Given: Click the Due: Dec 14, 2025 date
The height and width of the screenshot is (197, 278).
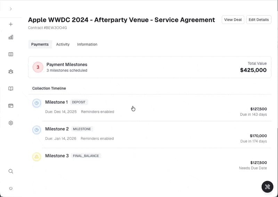Looking at the screenshot, I should click(61, 112).
